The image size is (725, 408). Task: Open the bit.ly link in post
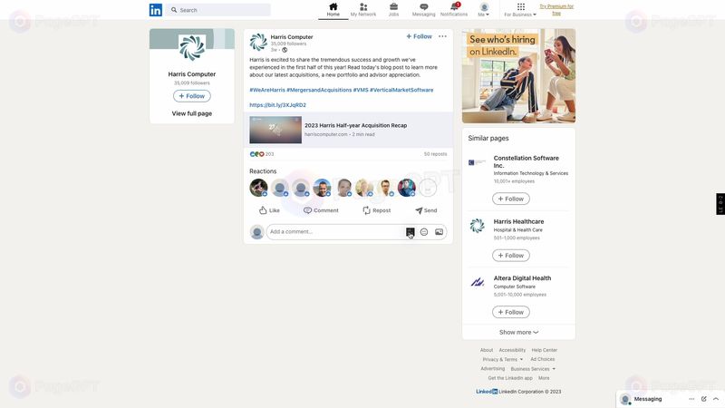278,105
